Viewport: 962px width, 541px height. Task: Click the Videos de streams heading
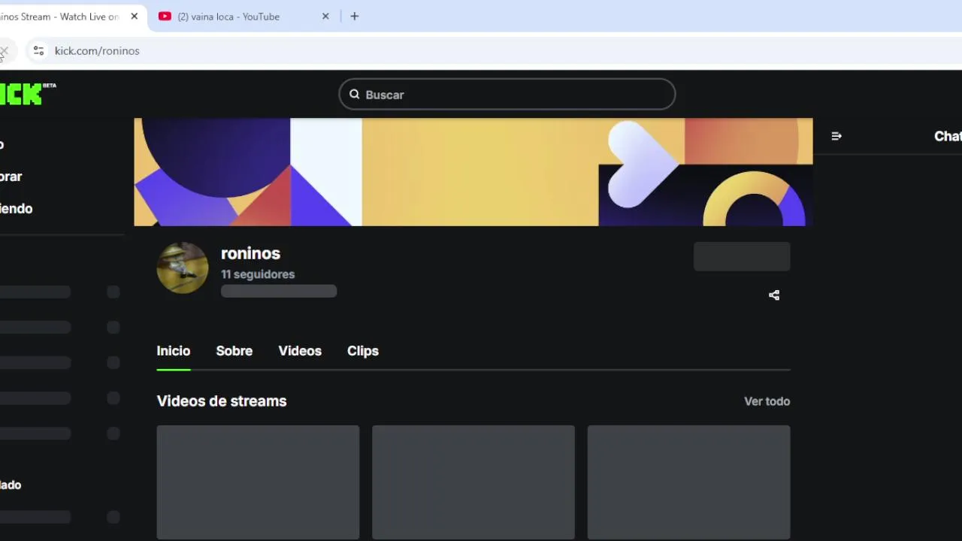coord(222,401)
